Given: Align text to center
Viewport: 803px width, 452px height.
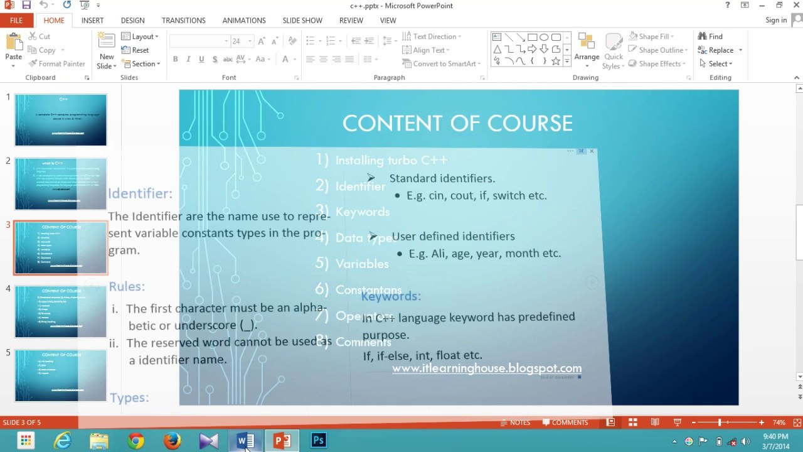Looking at the screenshot, I should 323,59.
